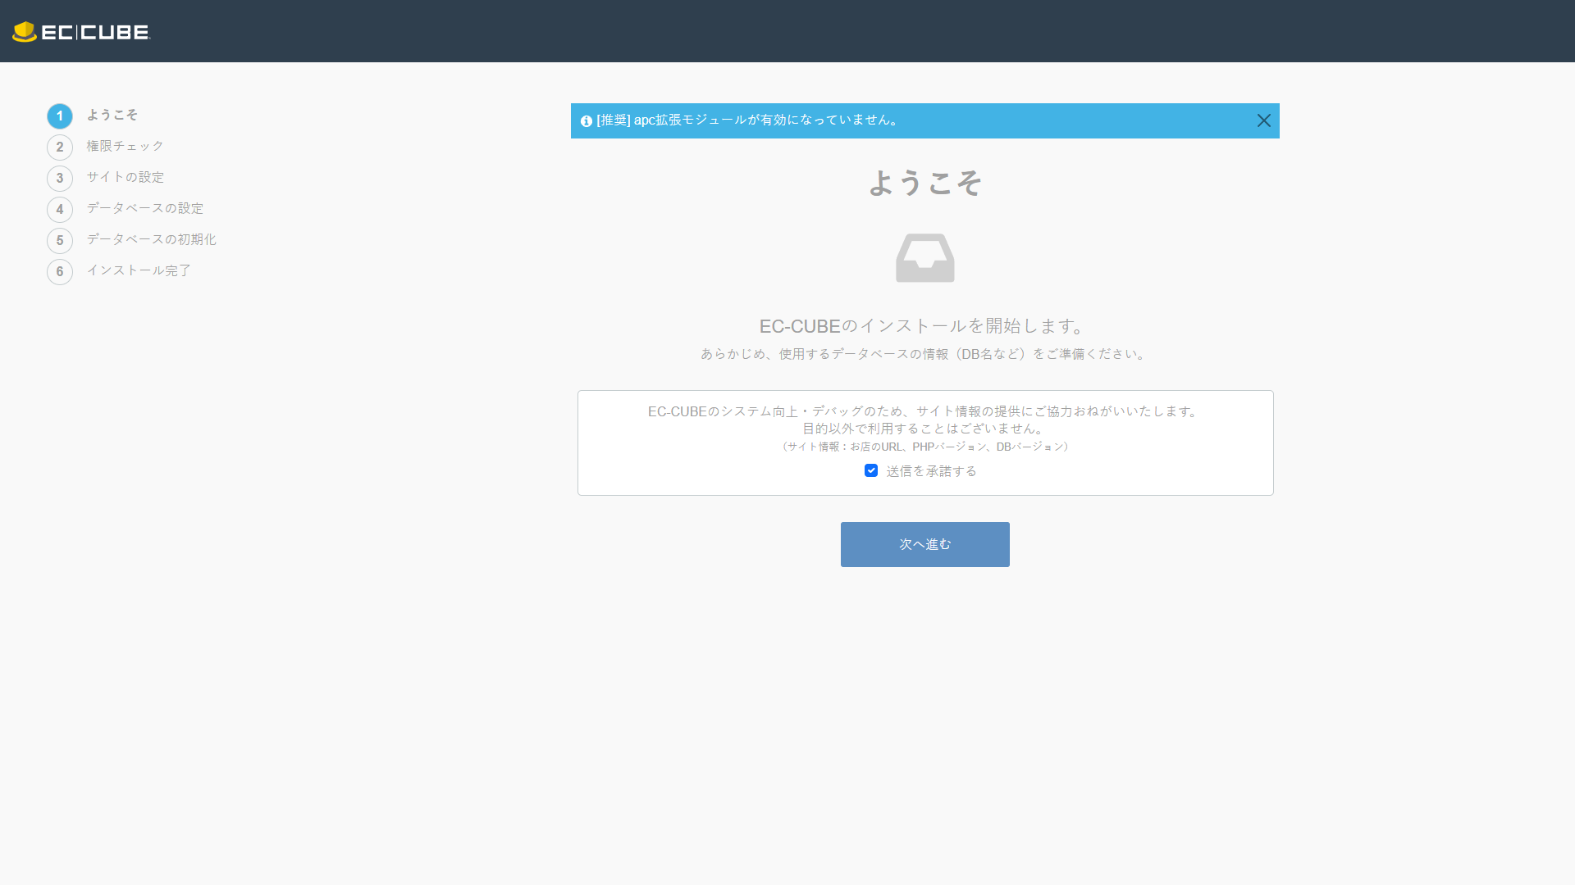Click the info icon in alert banner

click(586, 121)
